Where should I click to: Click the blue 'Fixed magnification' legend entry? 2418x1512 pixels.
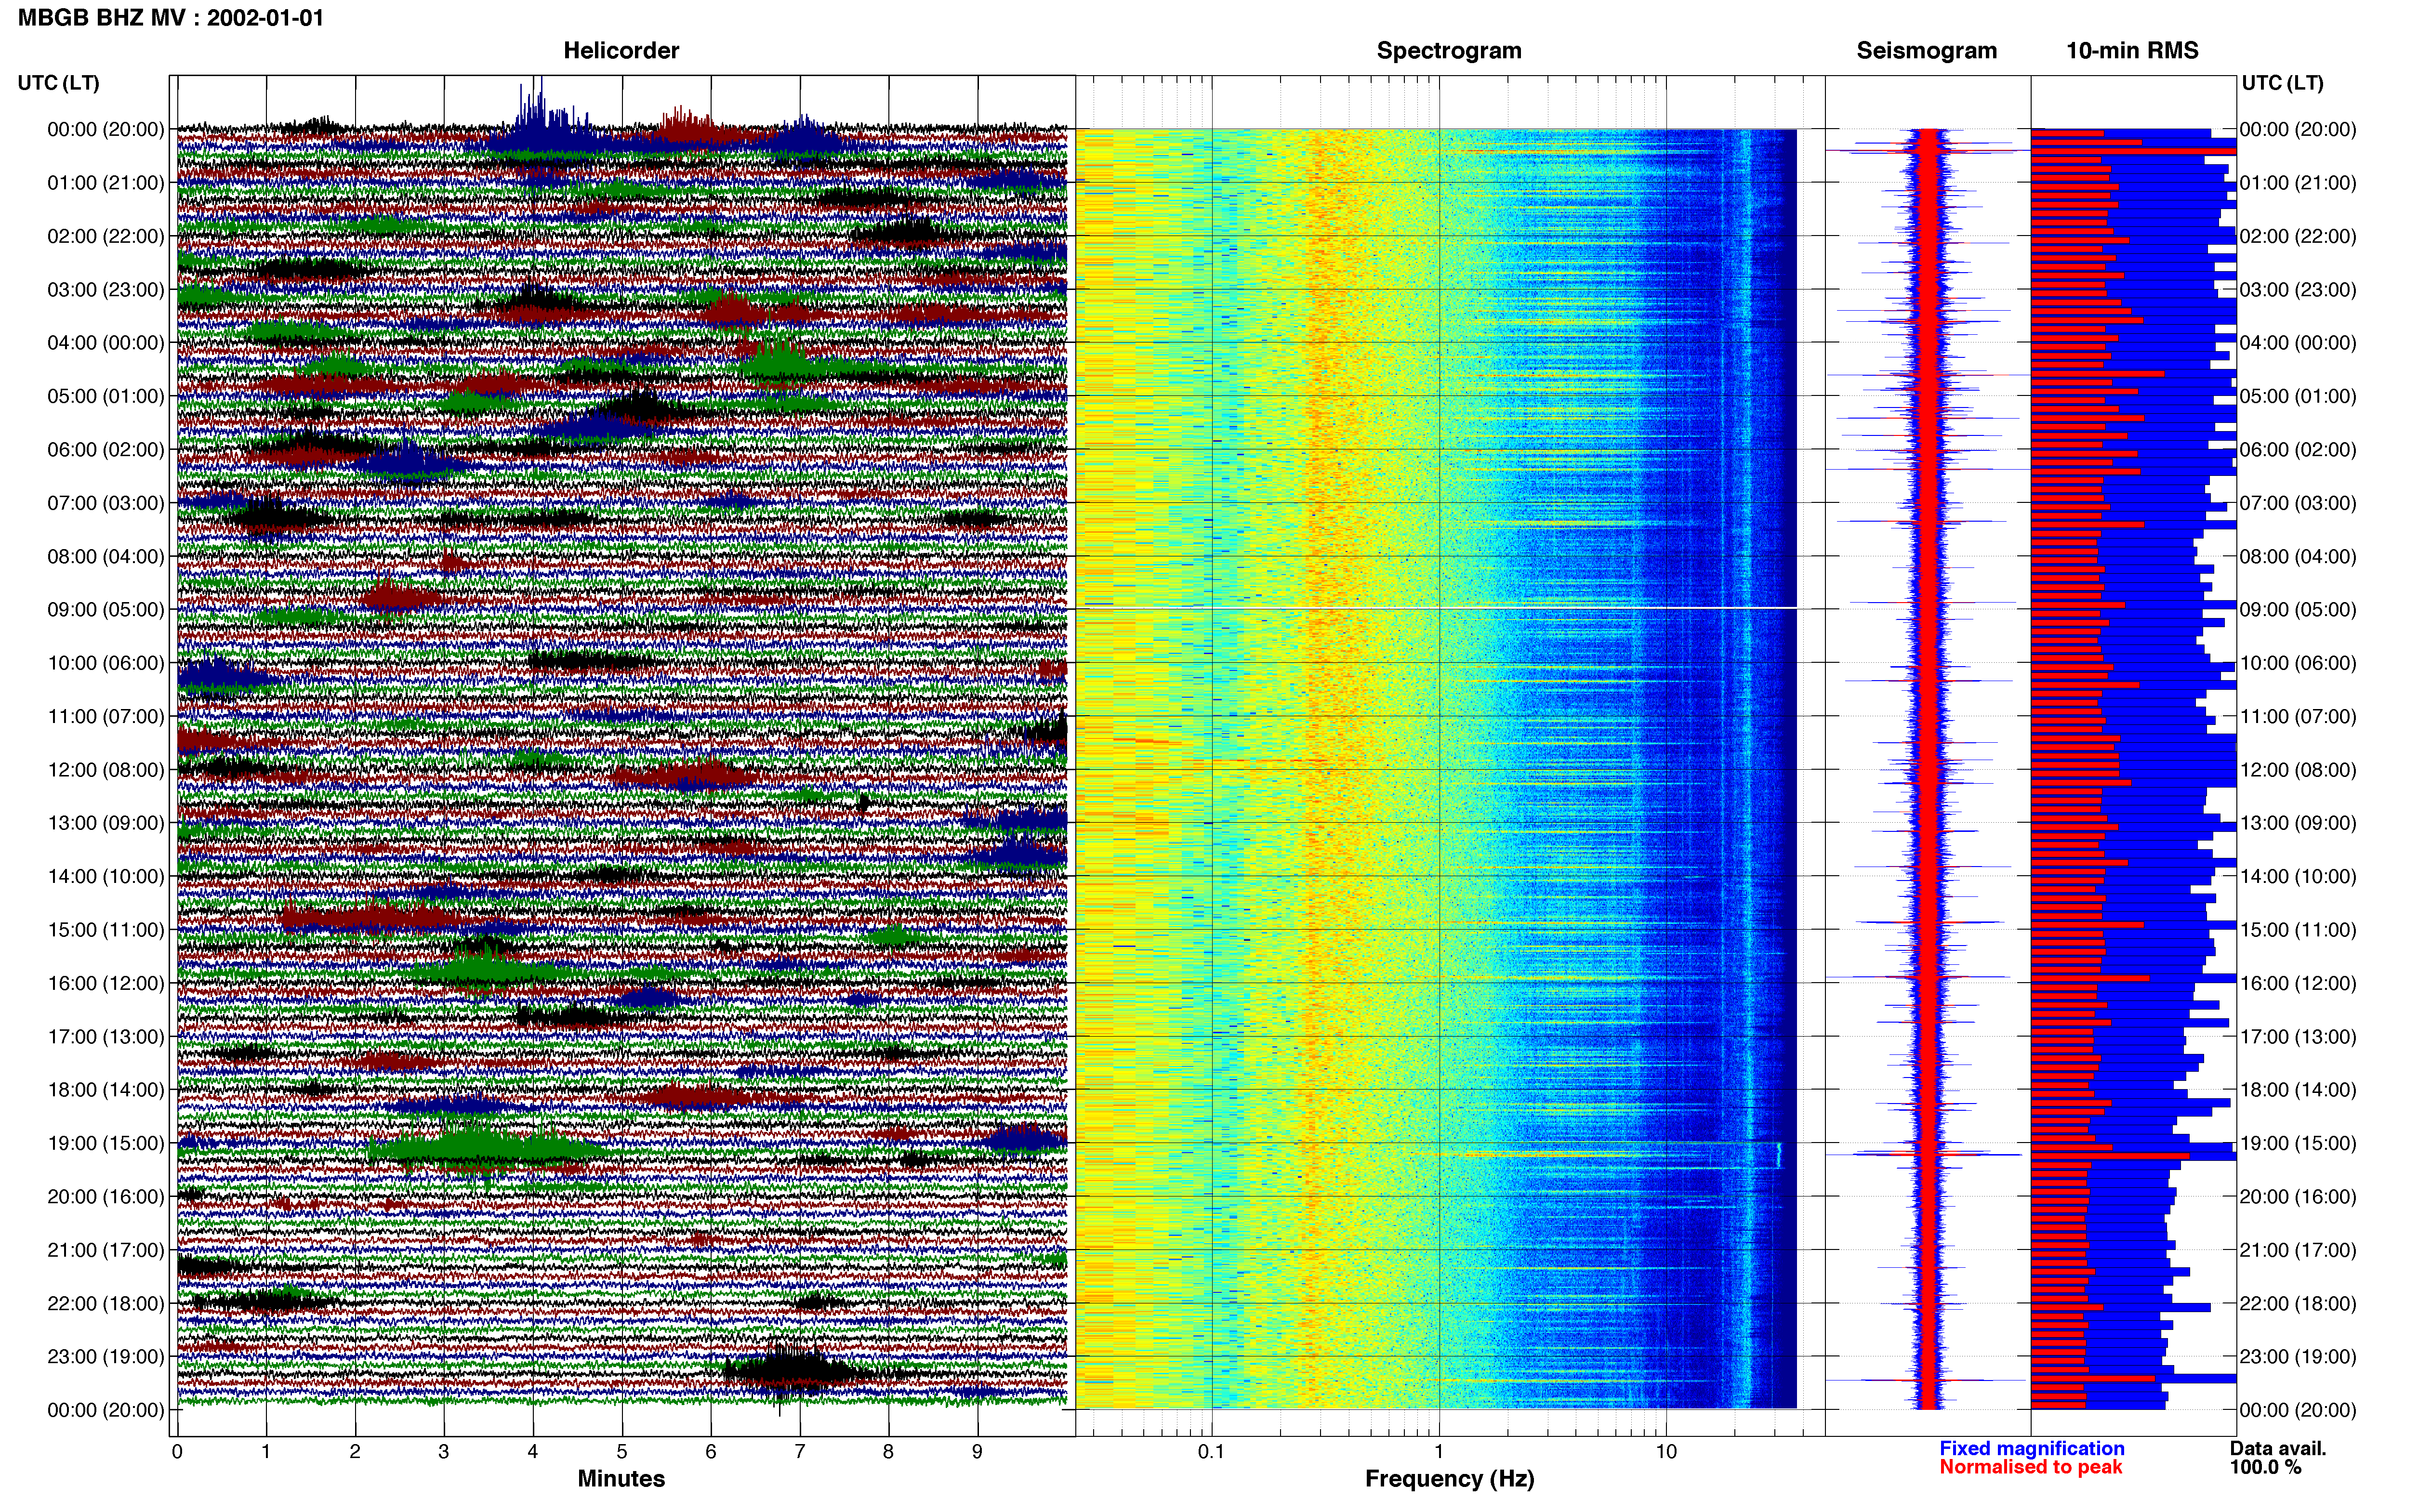pyautogui.click(x=2031, y=1448)
